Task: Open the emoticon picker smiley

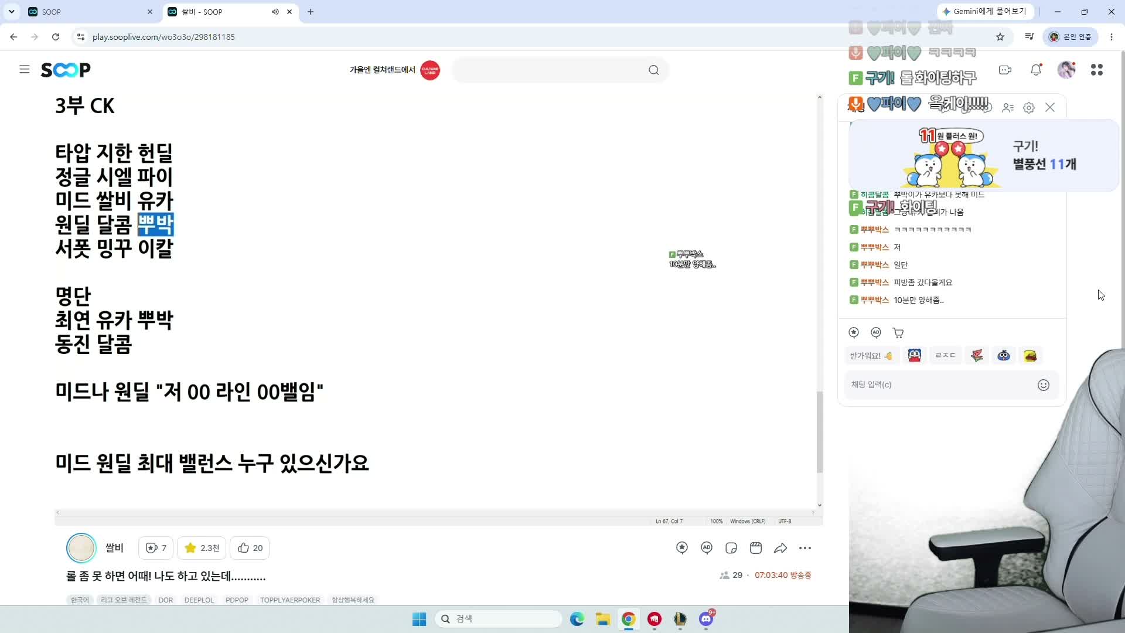Action: coord(1044,385)
